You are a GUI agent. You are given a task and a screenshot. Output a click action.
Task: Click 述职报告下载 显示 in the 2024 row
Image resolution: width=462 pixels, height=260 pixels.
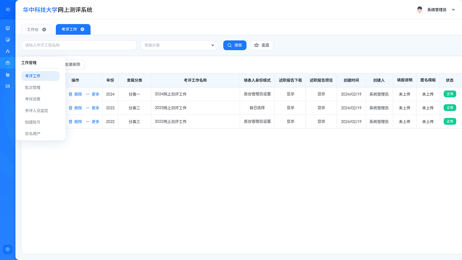pos(291,94)
